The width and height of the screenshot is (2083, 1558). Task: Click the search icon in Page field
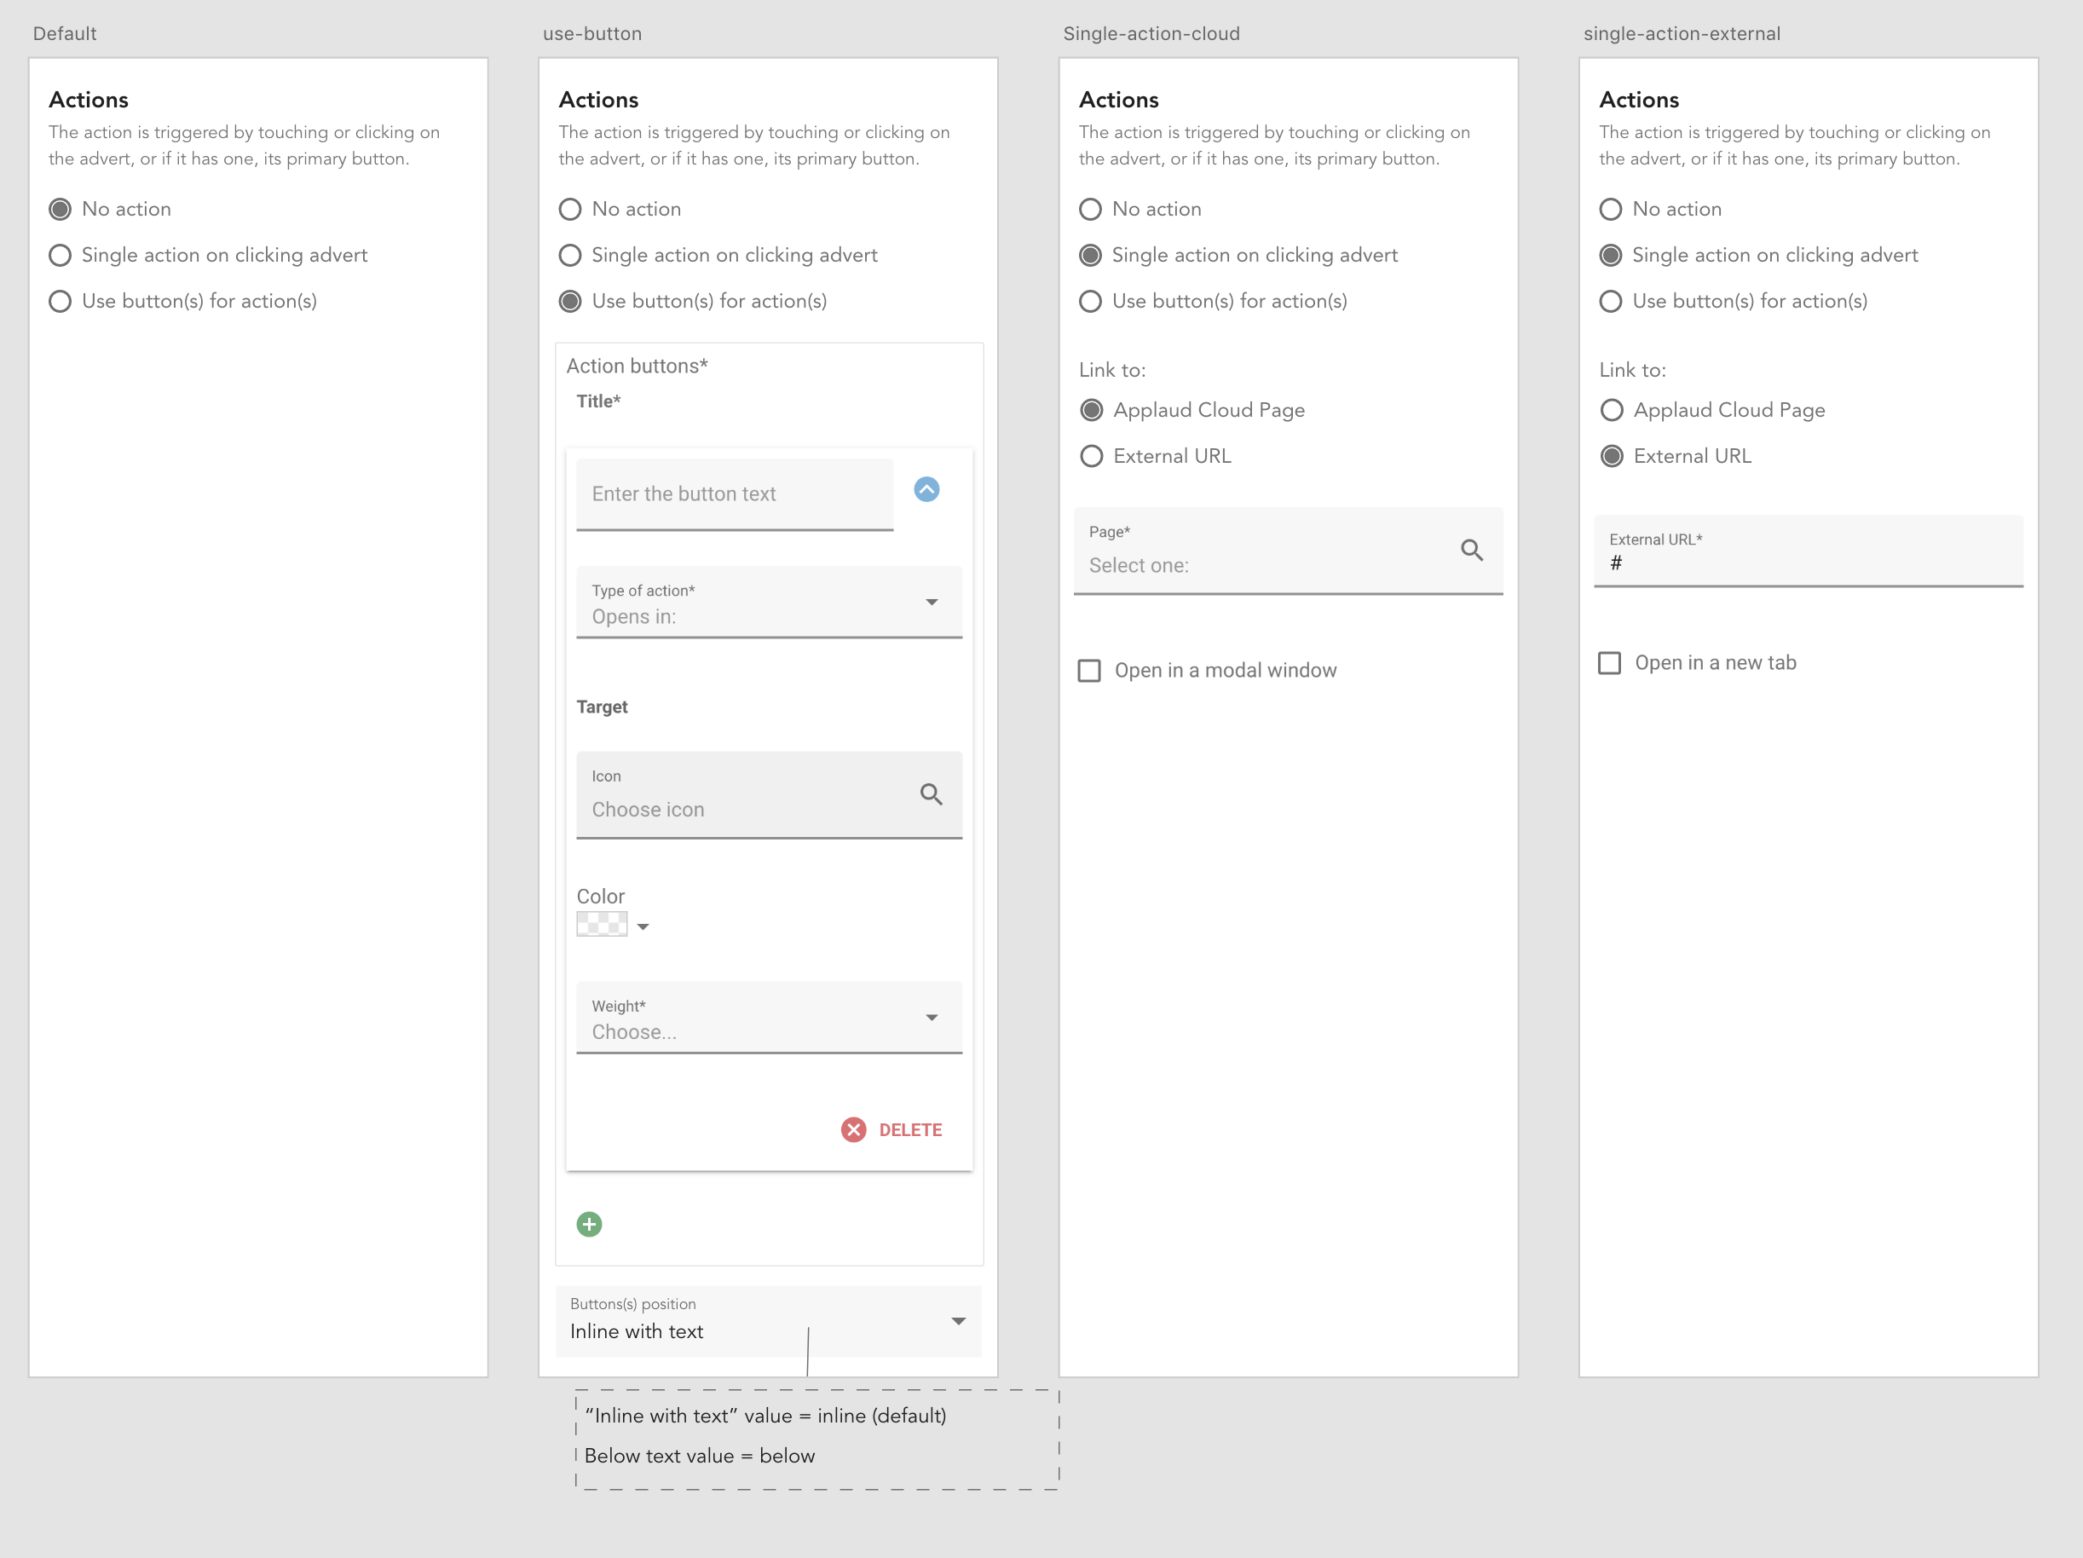pyautogui.click(x=1472, y=550)
